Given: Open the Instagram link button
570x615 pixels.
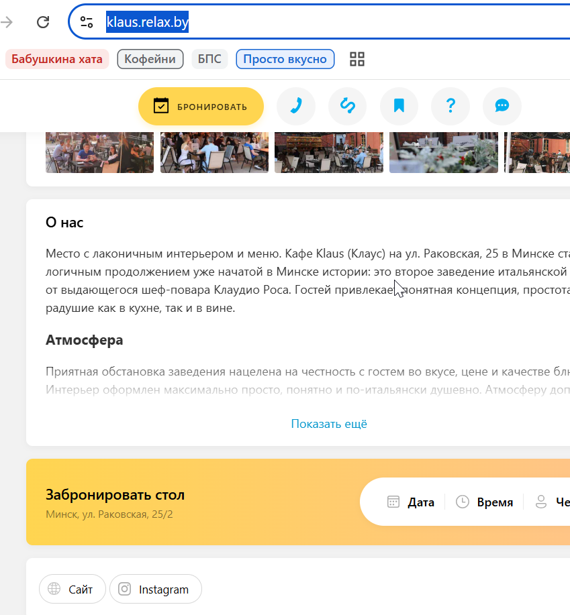Looking at the screenshot, I should tap(156, 589).
